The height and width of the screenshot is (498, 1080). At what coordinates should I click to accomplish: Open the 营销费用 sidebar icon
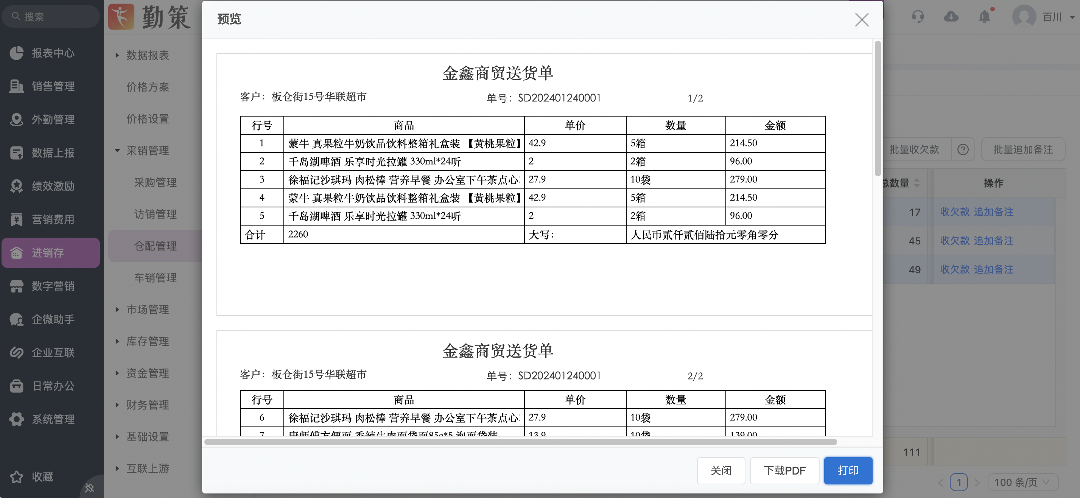point(16,219)
